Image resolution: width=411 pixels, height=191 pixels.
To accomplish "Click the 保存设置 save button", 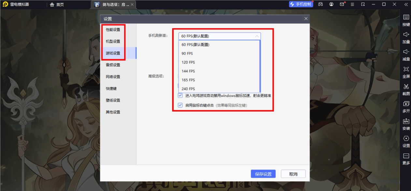I will point(263,174).
